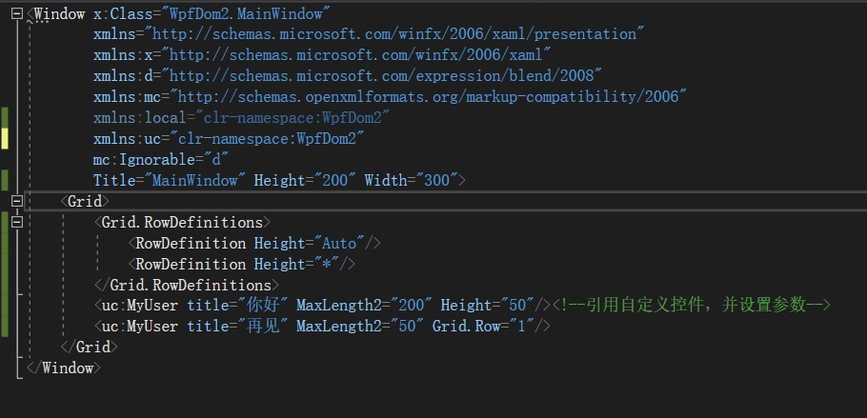Click the closing Window tag
This screenshot has width=867, height=418.
(x=64, y=368)
